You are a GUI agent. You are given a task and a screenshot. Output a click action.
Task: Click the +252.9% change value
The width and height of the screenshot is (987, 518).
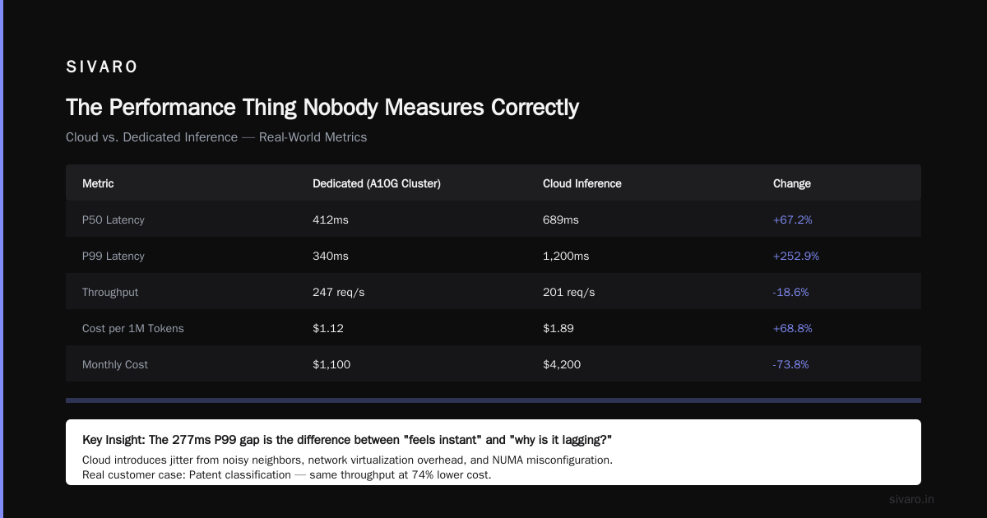(x=796, y=256)
